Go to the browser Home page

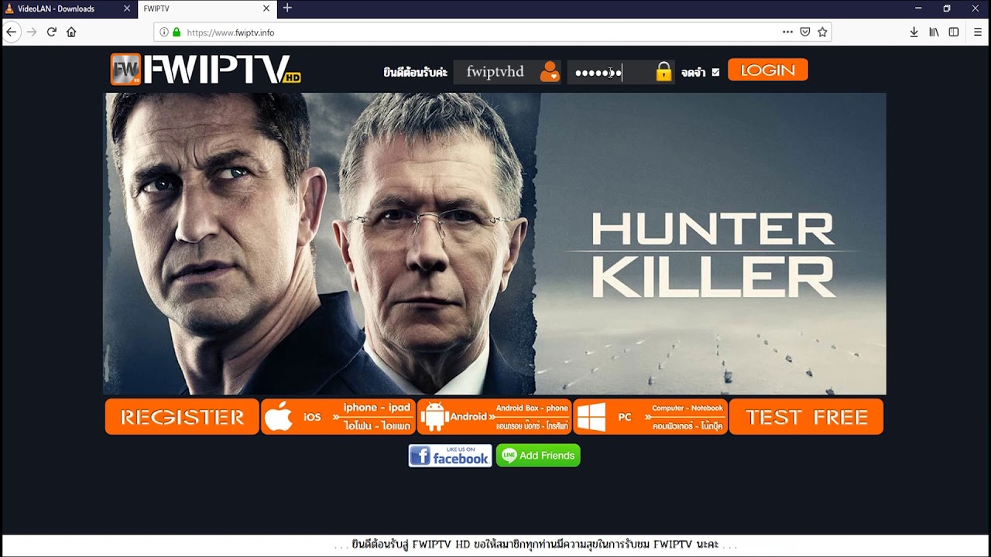click(71, 32)
